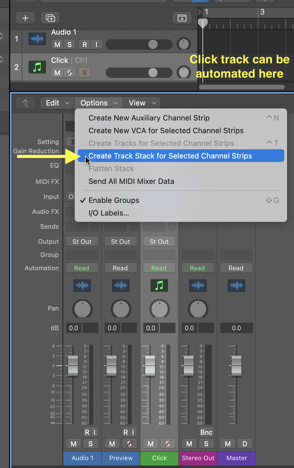This screenshot has height=468, width=294.
Task: Open the mixer Edit dropdown menu
Action: click(57, 103)
